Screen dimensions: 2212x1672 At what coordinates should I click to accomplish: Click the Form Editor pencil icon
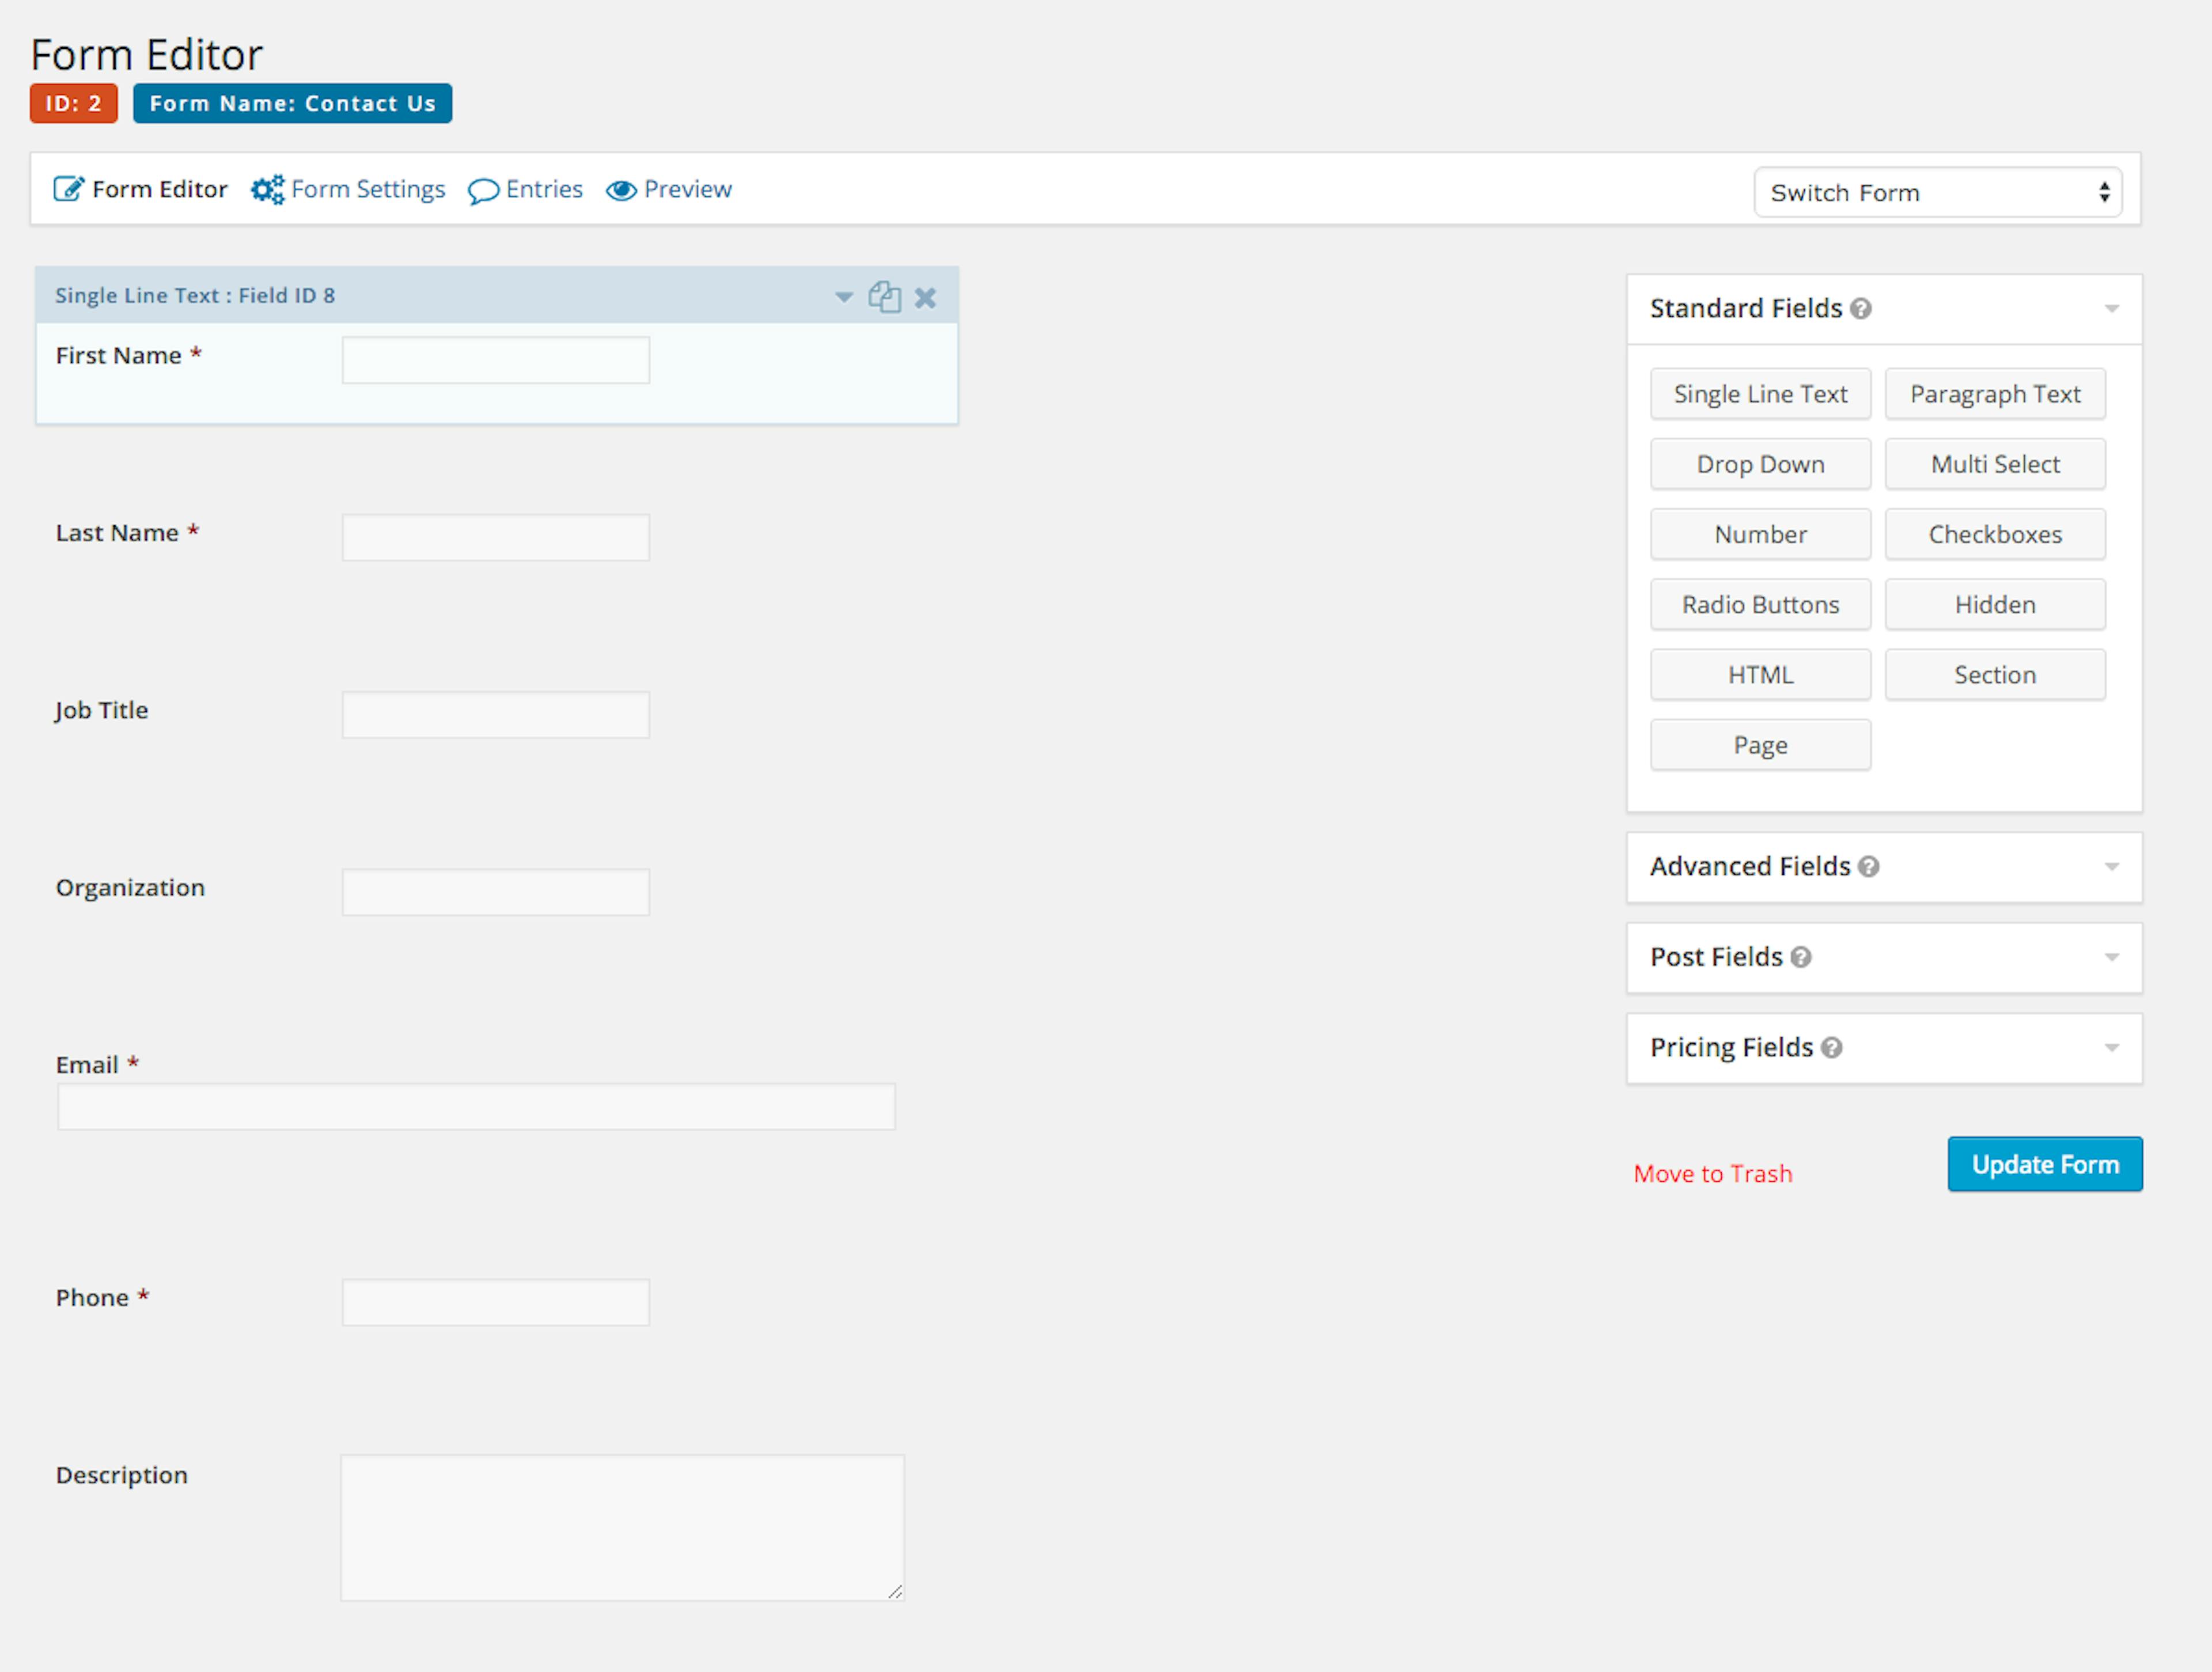tap(68, 189)
